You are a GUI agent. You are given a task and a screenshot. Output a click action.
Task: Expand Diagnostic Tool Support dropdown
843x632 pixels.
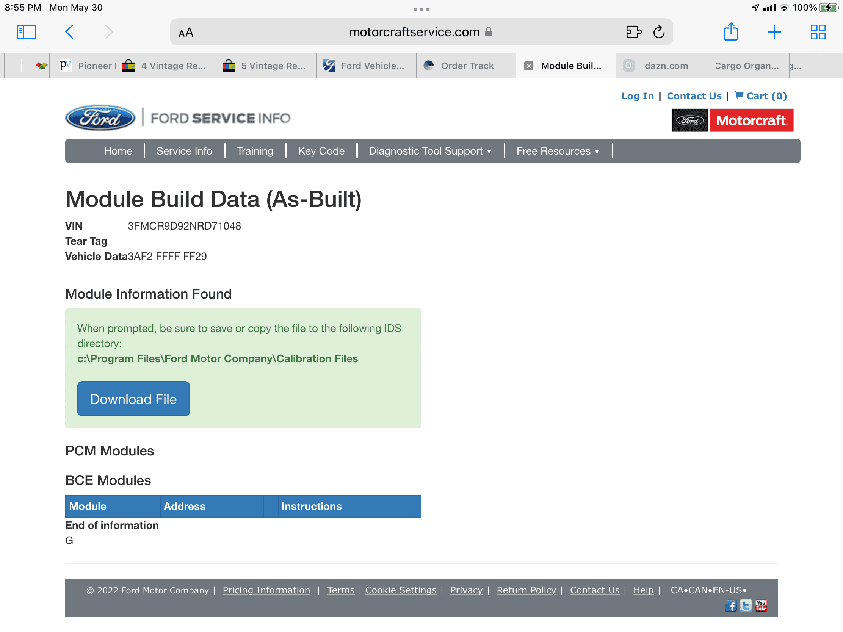click(x=430, y=151)
